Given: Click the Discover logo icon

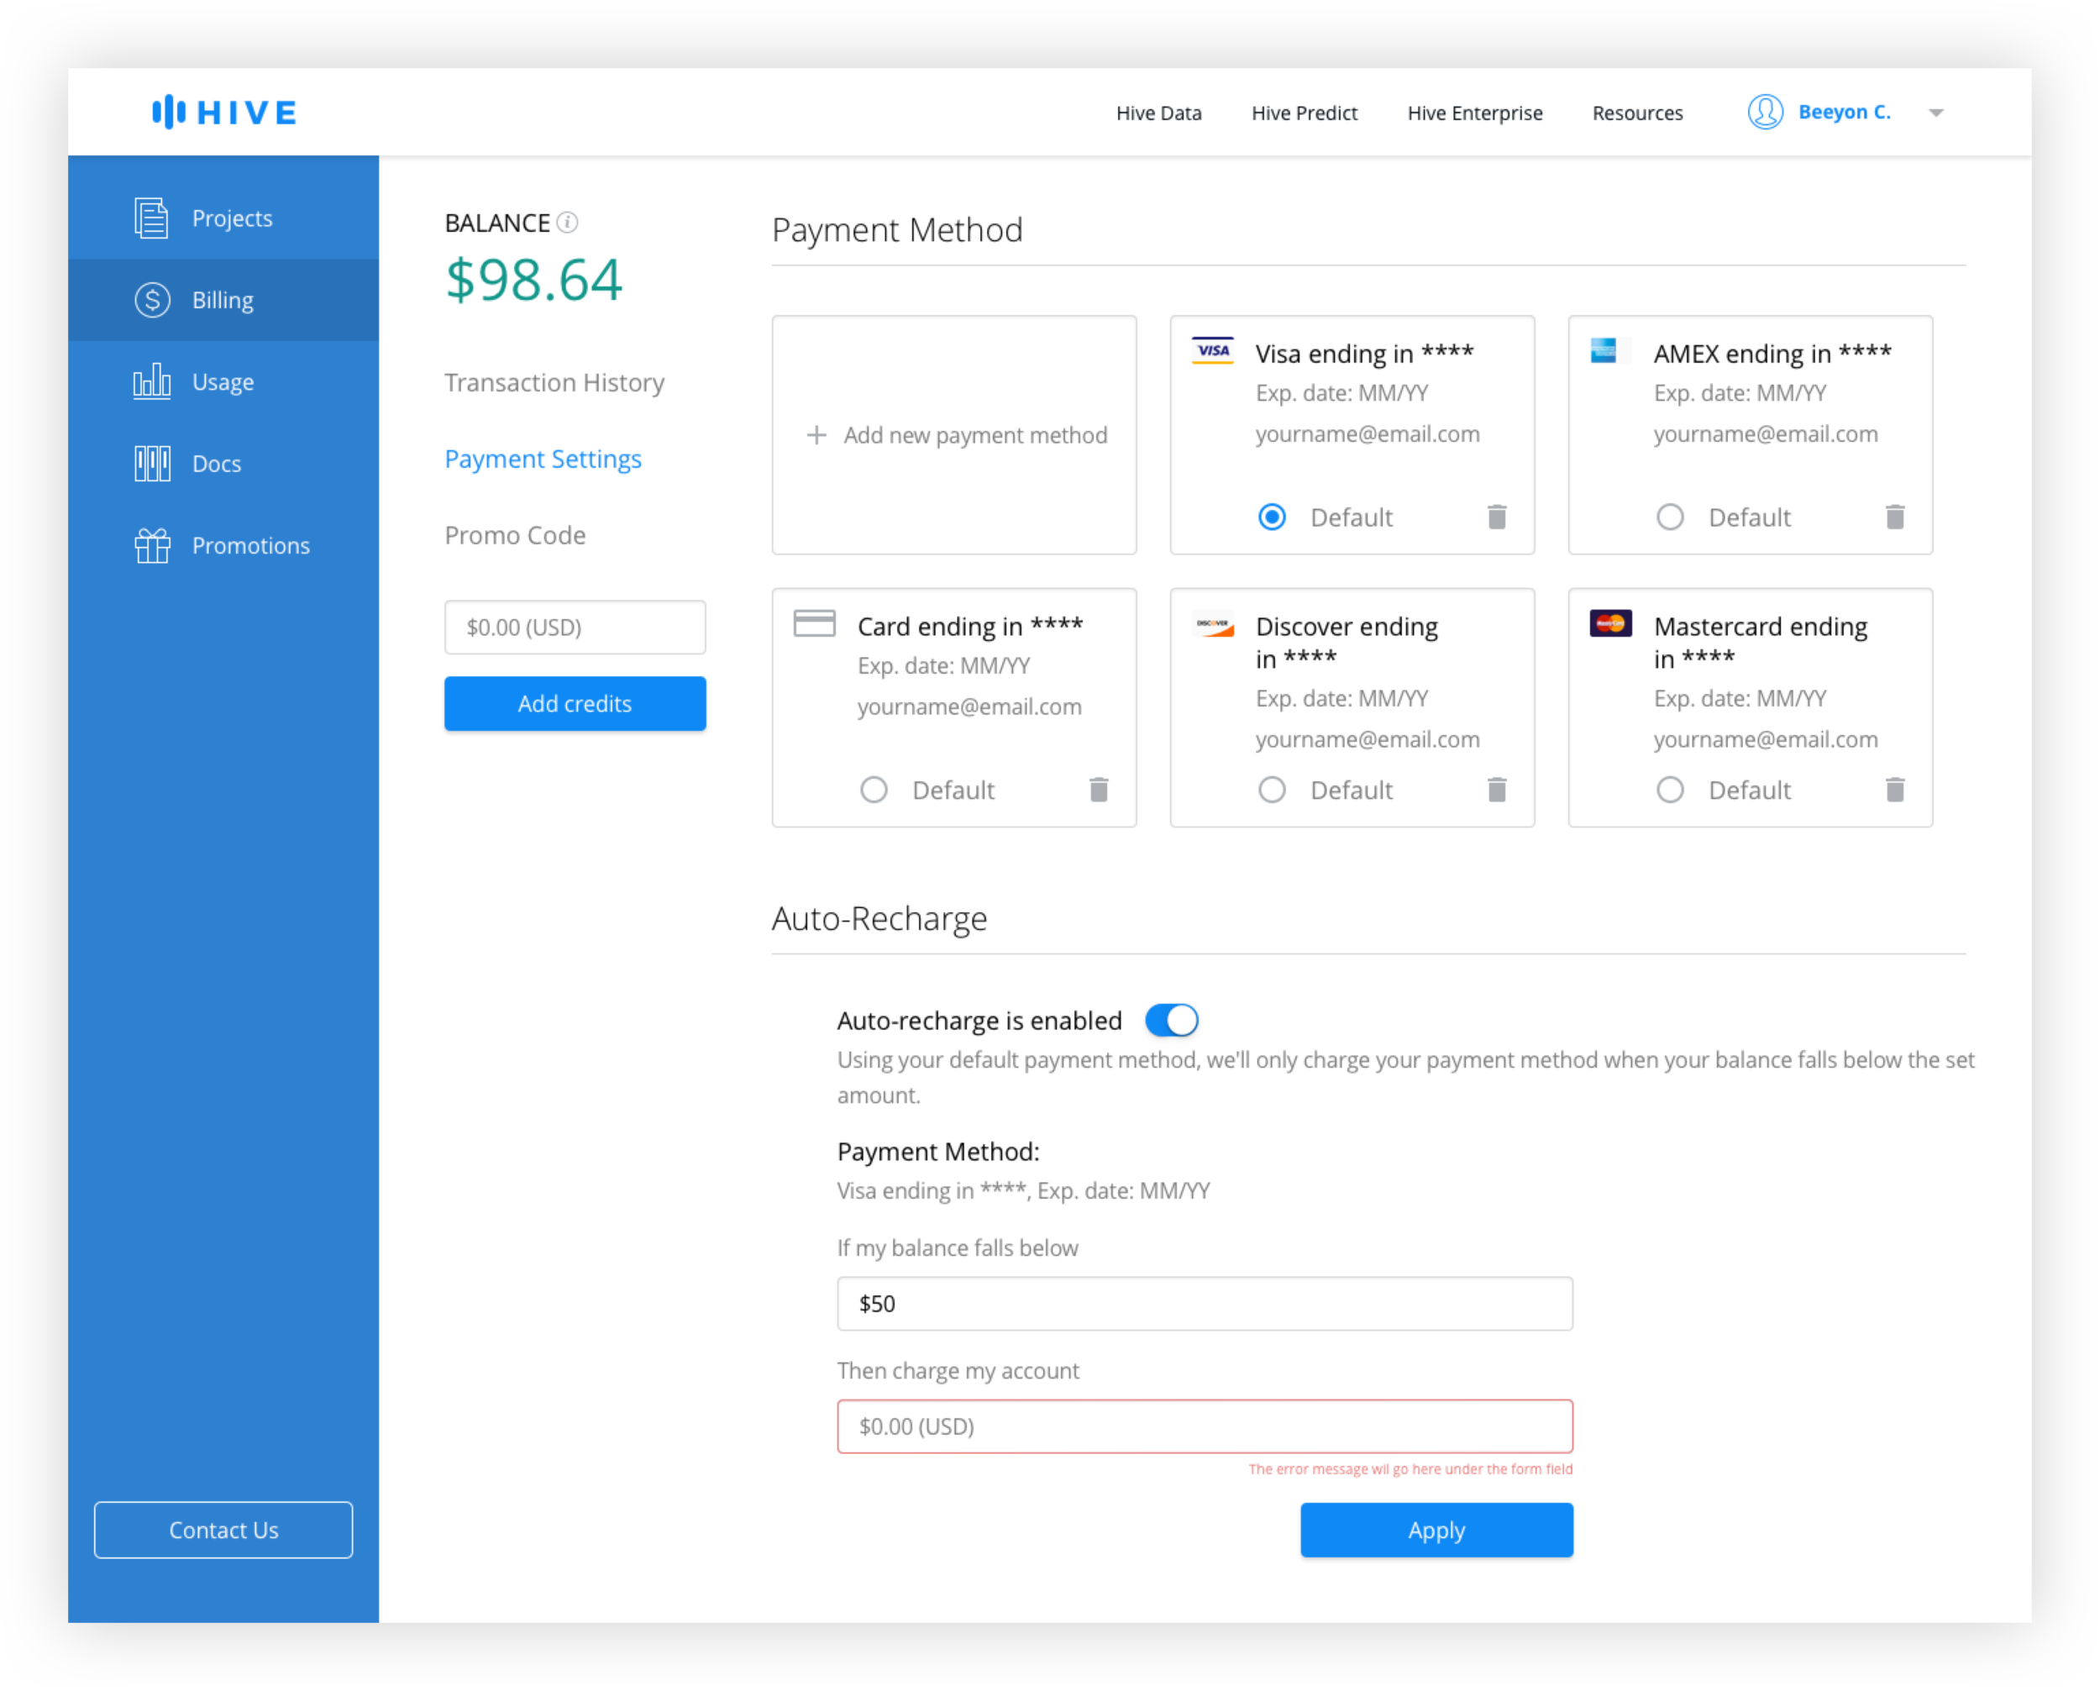Looking at the screenshot, I should (x=1213, y=623).
